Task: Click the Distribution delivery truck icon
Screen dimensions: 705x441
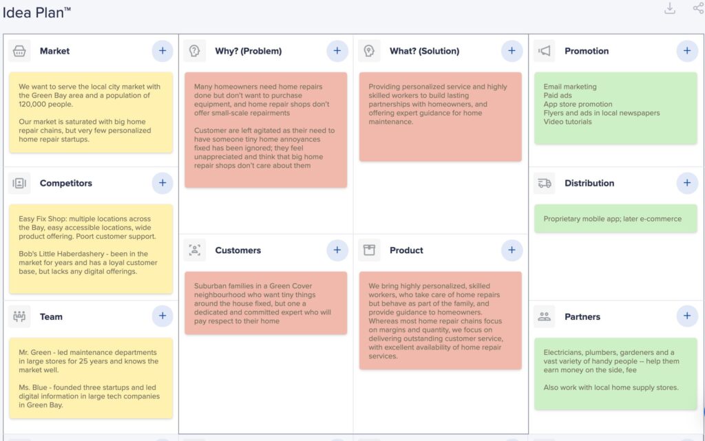Action: pyautogui.click(x=544, y=183)
